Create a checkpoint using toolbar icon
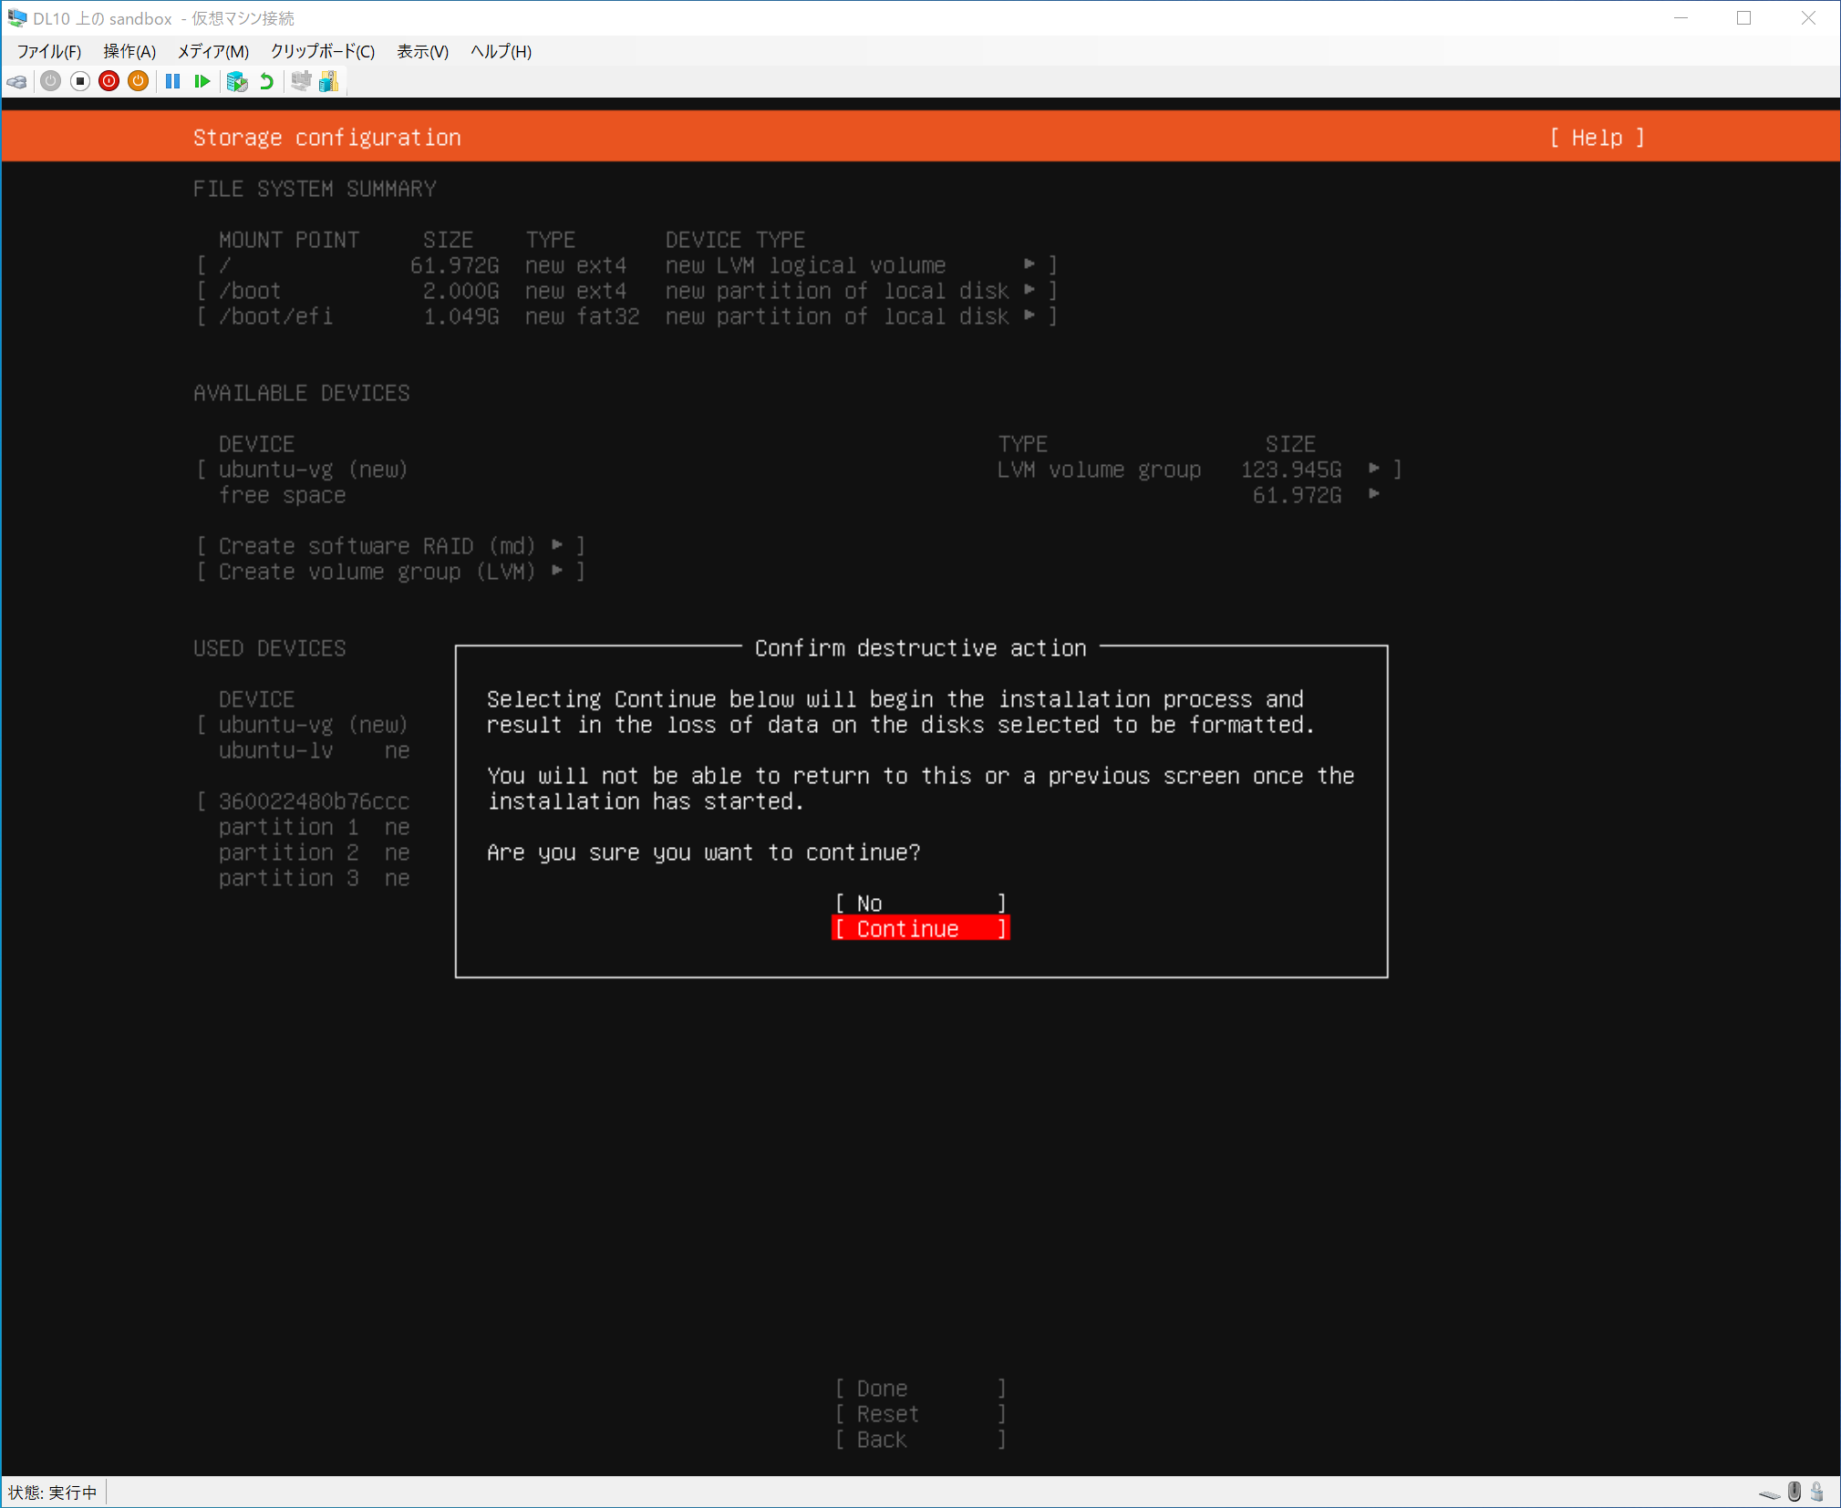 [237, 82]
